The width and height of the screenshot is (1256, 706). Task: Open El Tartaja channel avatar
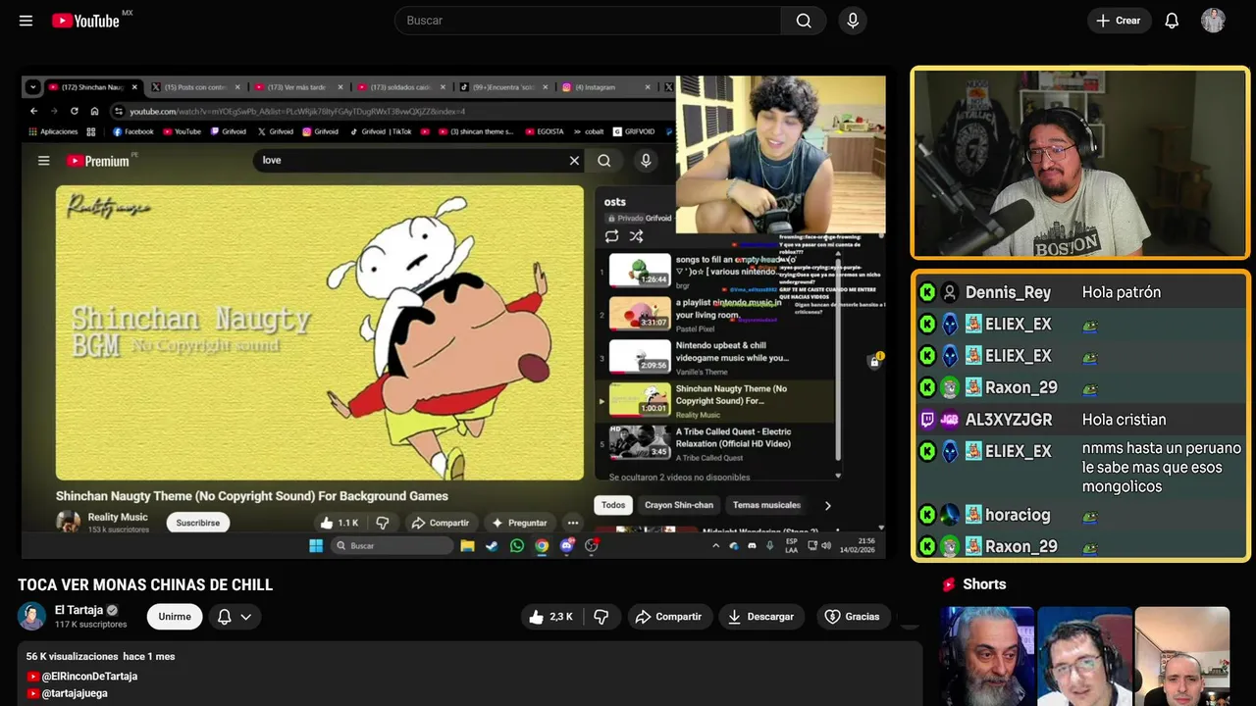tap(32, 616)
